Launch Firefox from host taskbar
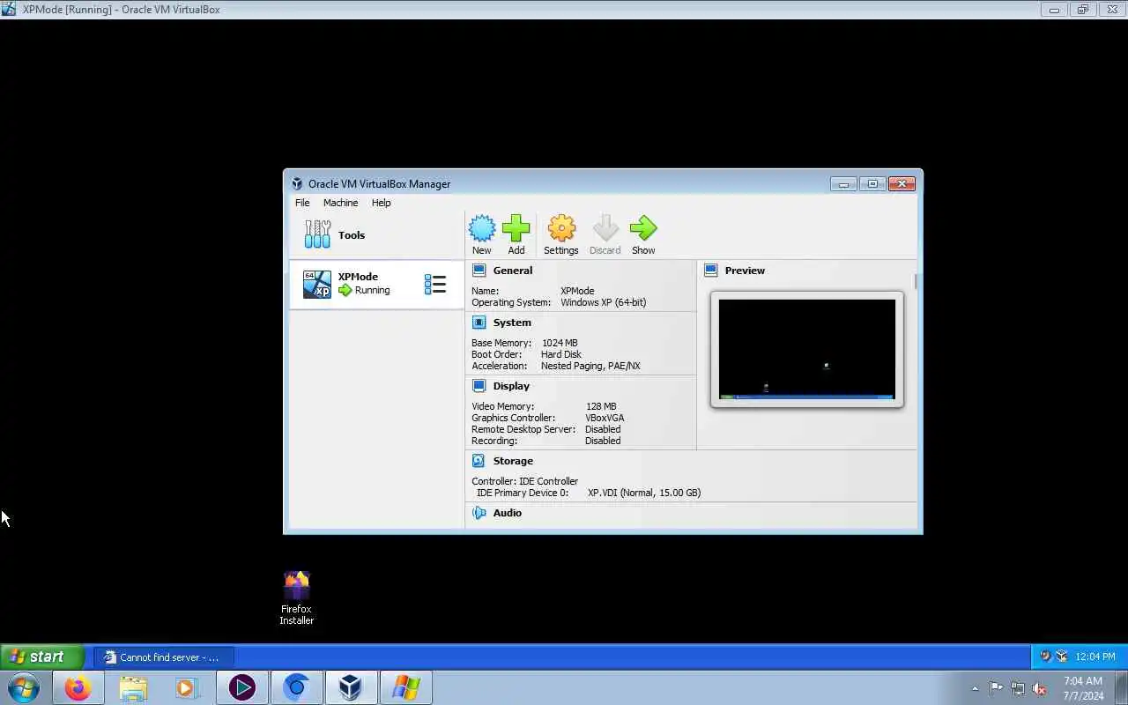The width and height of the screenshot is (1128, 705). pyautogui.click(x=78, y=687)
